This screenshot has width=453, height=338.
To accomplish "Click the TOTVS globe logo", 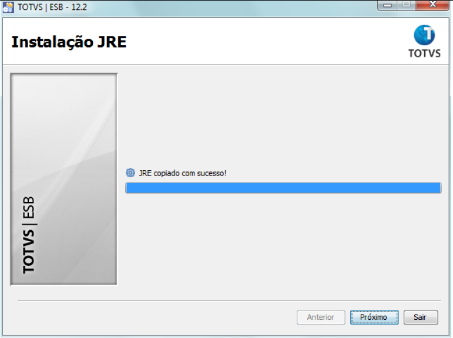I will click(x=424, y=41).
